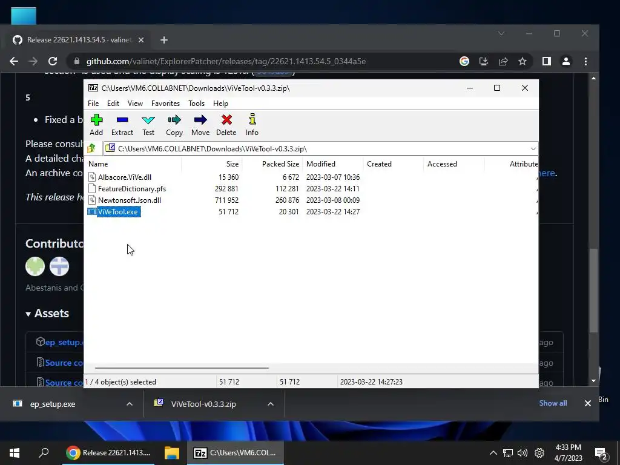Close the Chrome downloads bar
The height and width of the screenshot is (465, 620).
587,403
